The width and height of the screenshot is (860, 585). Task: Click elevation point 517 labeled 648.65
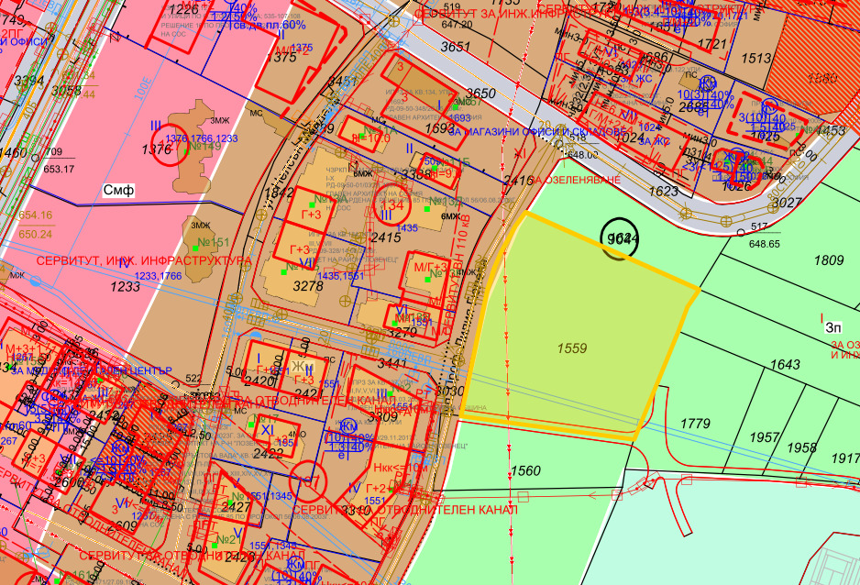click(x=760, y=236)
